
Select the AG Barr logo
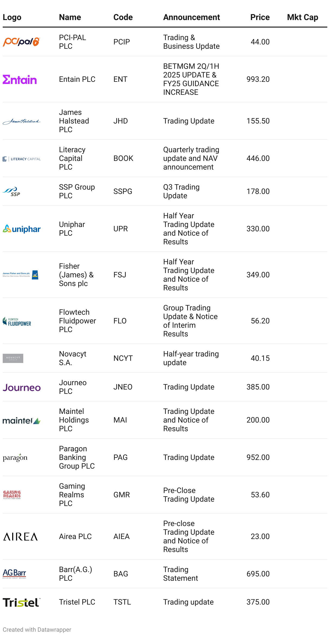click(15, 574)
